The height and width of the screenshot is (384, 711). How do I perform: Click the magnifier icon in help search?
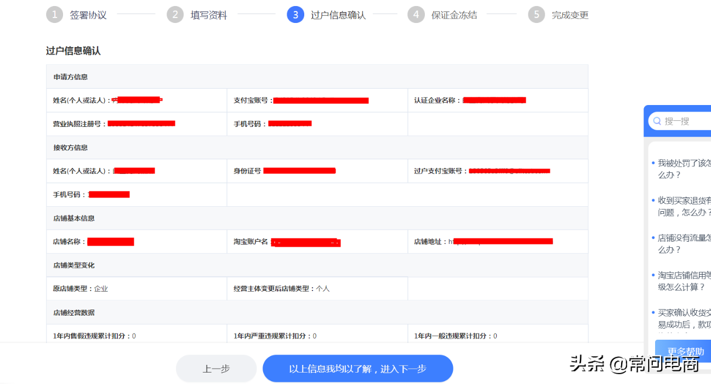pyautogui.click(x=657, y=121)
